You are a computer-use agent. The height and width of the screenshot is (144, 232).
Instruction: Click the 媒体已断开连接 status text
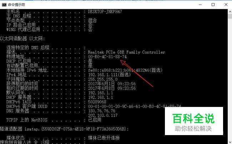[104, 138]
